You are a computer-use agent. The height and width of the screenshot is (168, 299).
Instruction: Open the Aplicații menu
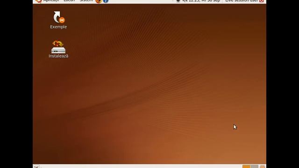51,1
